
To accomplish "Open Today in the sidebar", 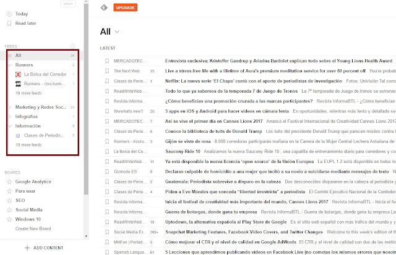I will (22, 14).
